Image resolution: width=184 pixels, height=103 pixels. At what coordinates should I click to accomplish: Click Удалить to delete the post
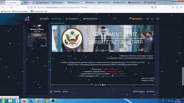[x=65, y=92]
